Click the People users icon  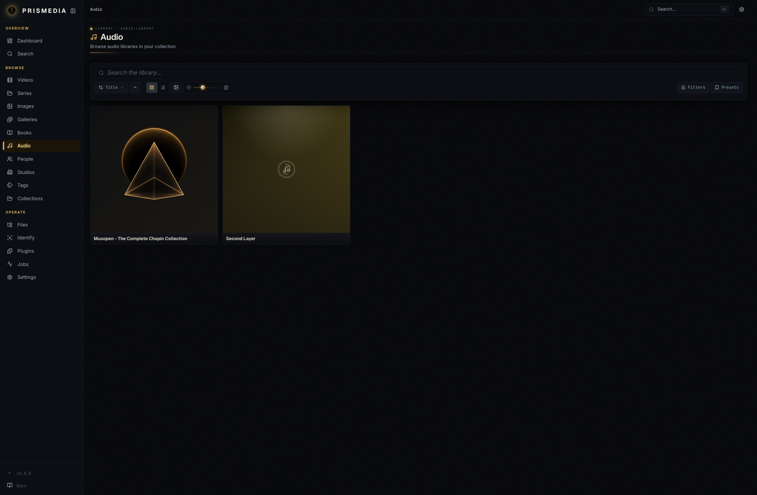point(10,159)
